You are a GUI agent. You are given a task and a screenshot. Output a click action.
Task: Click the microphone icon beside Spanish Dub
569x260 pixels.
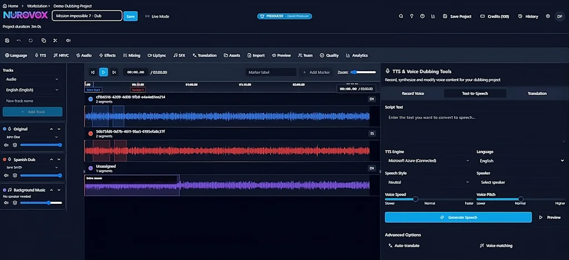tap(9, 159)
